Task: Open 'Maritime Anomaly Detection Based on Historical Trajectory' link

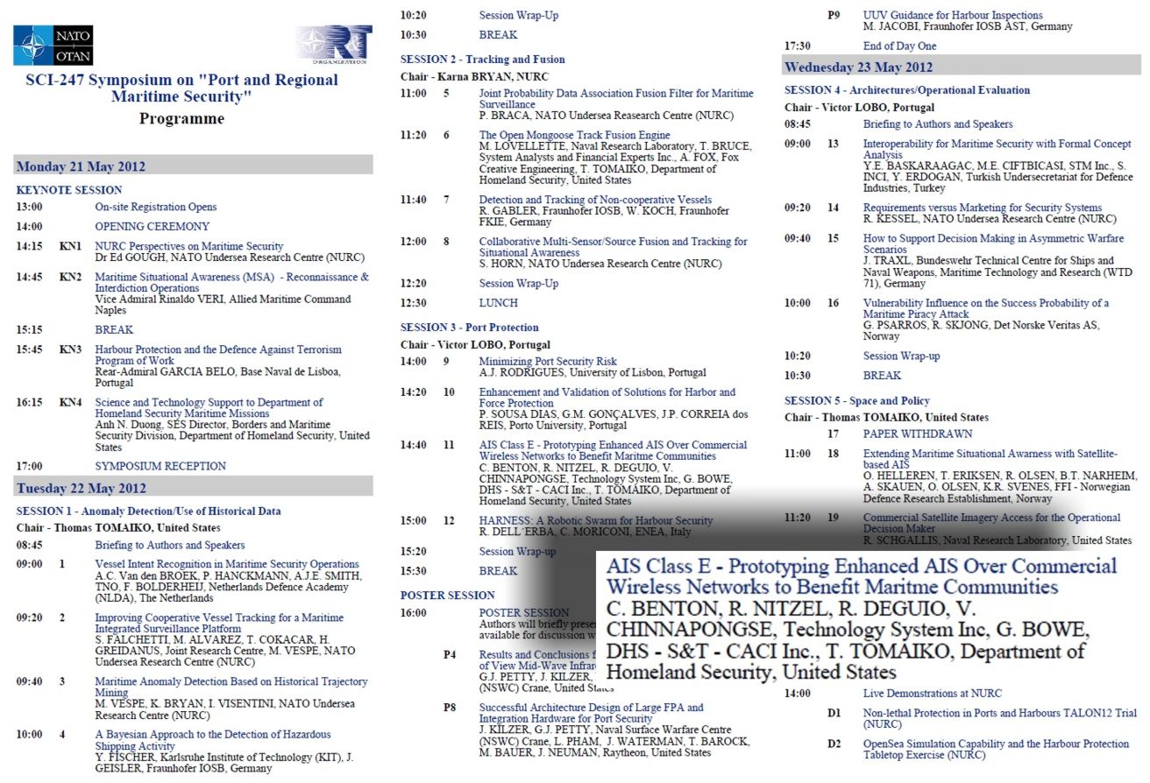Action: (231, 688)
